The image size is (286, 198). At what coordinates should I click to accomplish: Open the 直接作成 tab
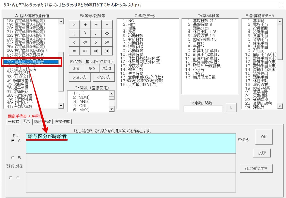[x=62, y=122]
